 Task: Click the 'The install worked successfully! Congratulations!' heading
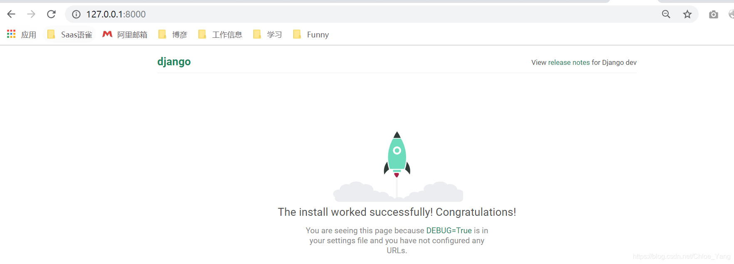(397, 212)
